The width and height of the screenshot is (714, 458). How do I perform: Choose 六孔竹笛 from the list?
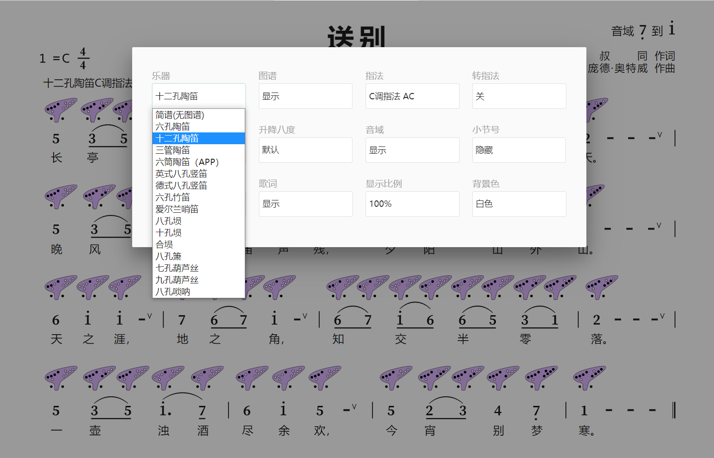[198, 197]
